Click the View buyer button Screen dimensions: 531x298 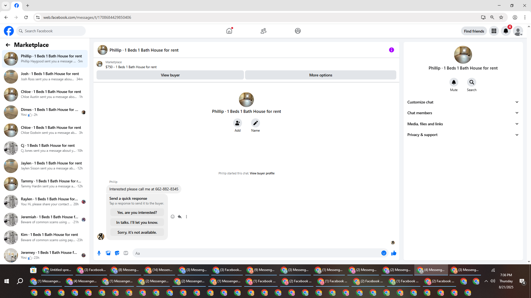170,75
